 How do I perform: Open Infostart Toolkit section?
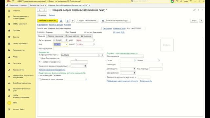point(19,109)
